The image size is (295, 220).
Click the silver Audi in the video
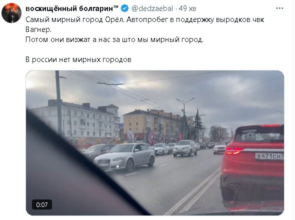pyautogui.click(x=124, y=156)
